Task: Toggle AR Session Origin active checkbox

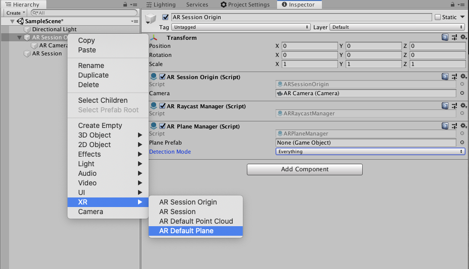Action: [x=165, y=17]
